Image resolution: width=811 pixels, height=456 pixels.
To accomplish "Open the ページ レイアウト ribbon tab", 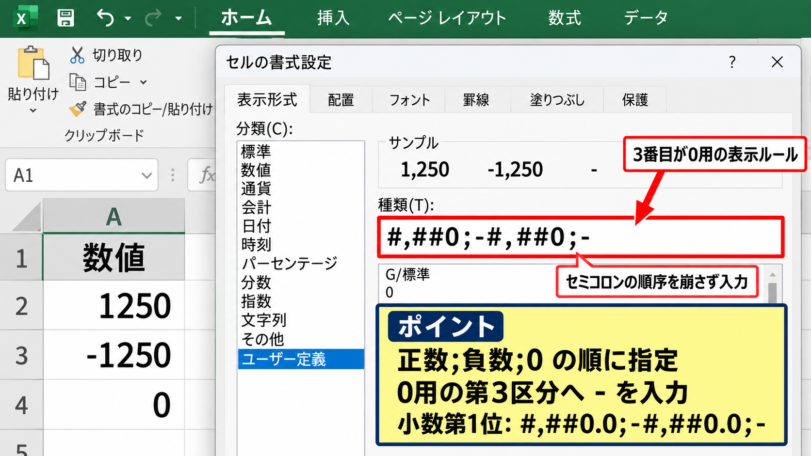I will tap(447, 18).
